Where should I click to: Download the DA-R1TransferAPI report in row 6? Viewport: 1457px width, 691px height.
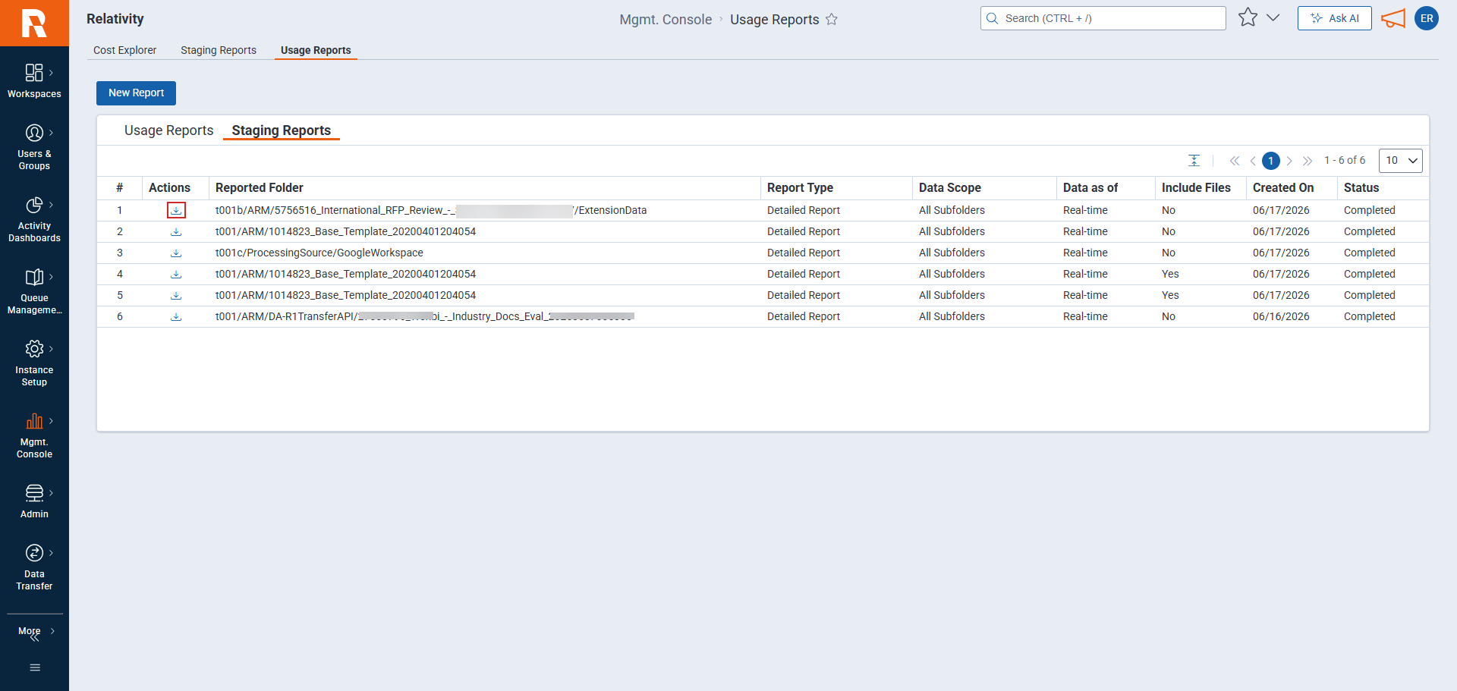(x=176, y=316)
